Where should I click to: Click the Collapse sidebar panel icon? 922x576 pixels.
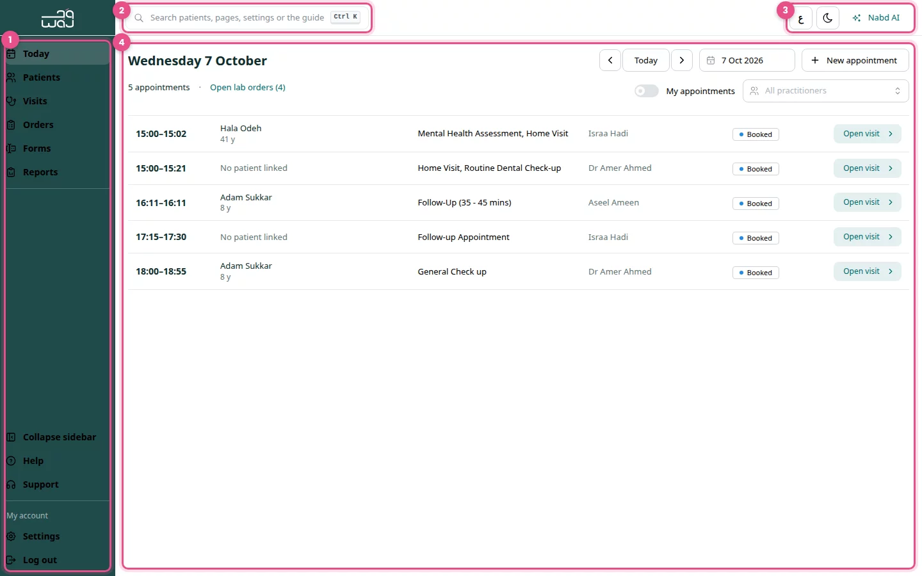11,437
